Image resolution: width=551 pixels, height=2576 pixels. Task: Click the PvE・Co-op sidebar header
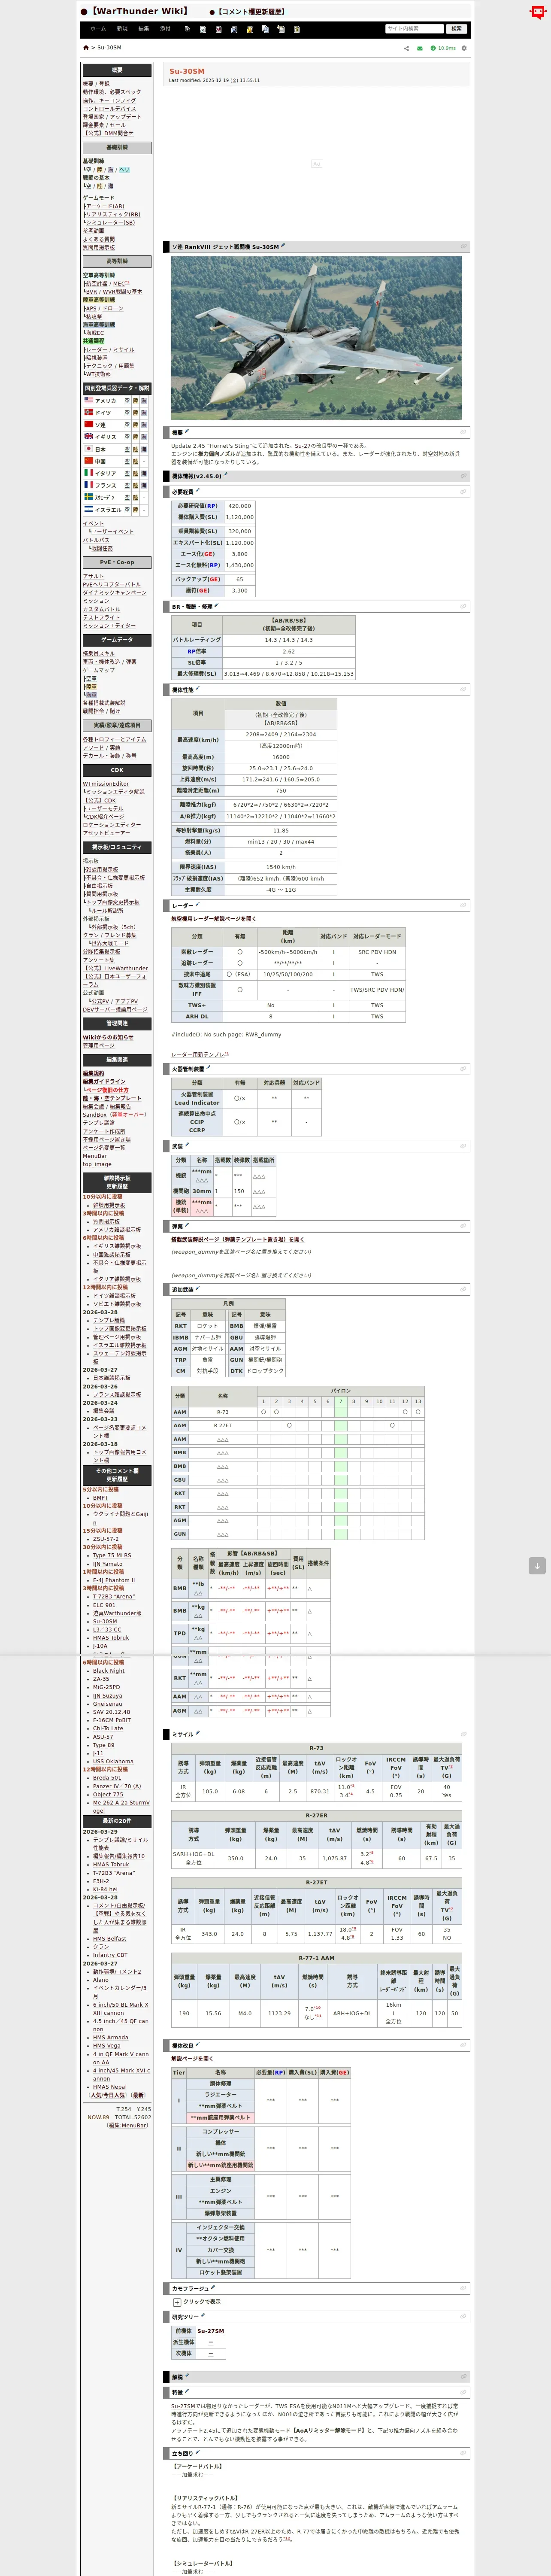(x=117, y=562)
